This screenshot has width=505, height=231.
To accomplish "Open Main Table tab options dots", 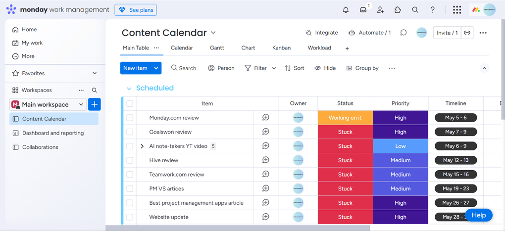I will (156, 47).
